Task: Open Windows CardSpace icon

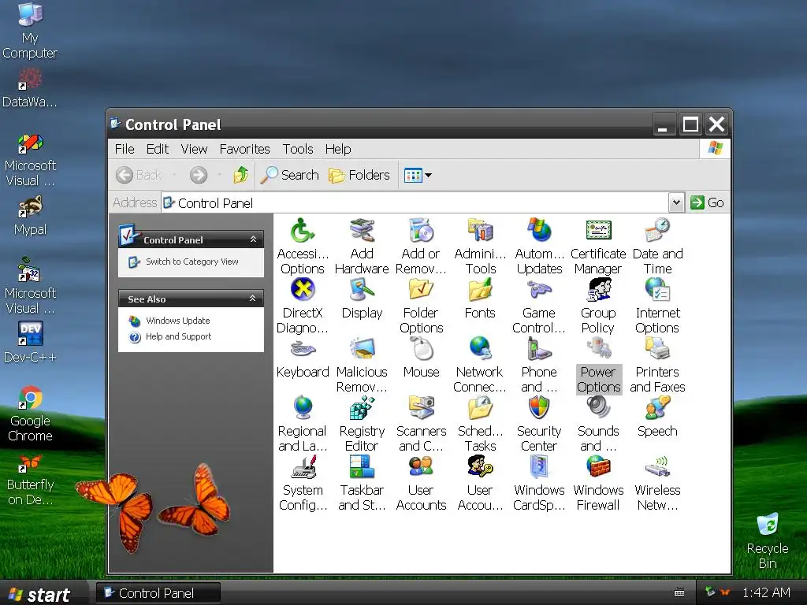Action: [x=539, y=467]
